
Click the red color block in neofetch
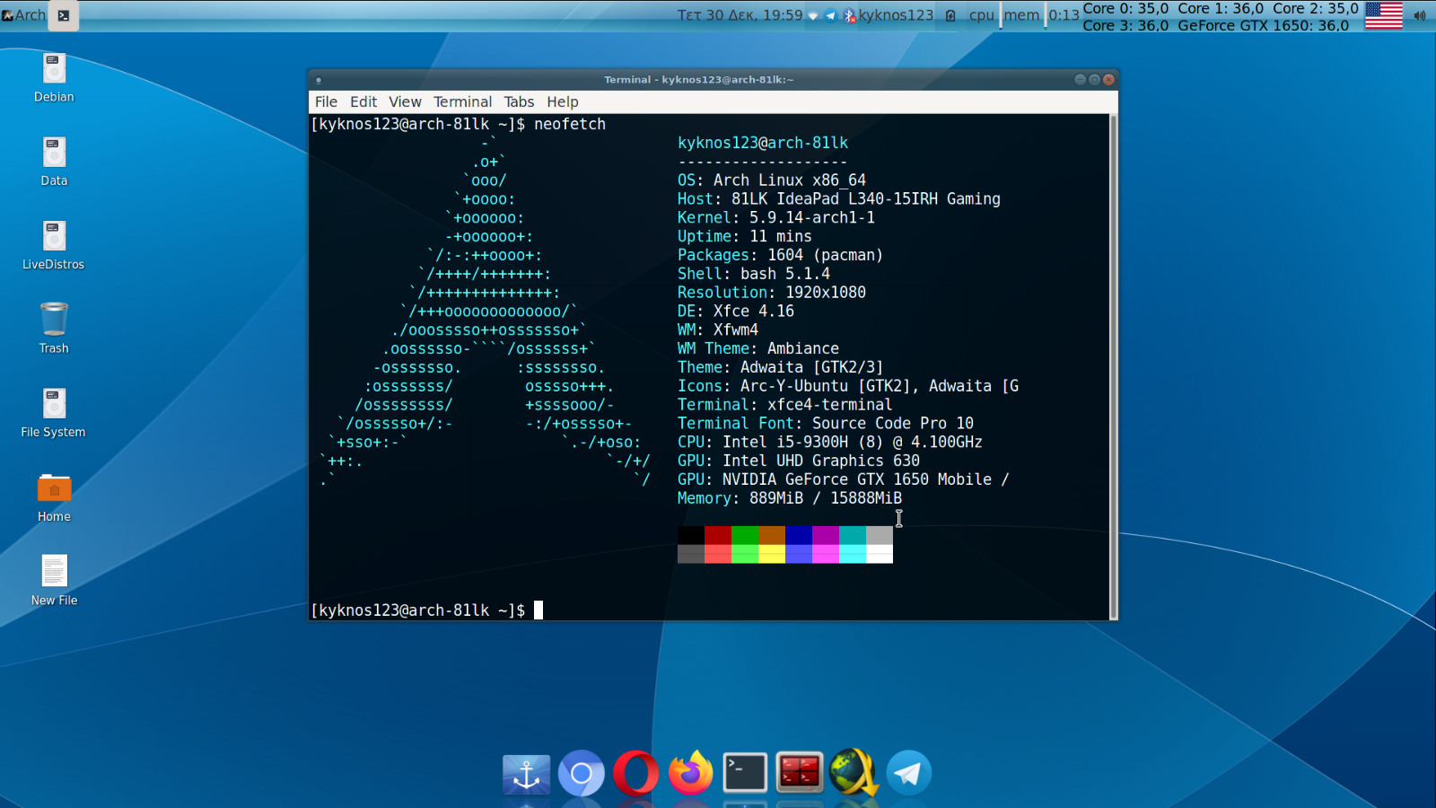tap(718, 535)
